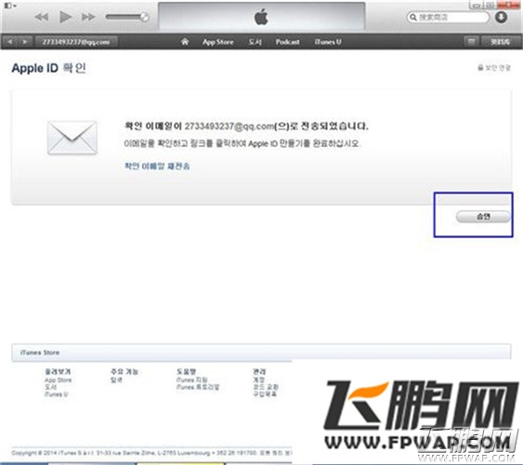This screenshot has width=523, height=465.
Task: Click the email address 2733493237@qq.com in message
Action: click(229, 126)
